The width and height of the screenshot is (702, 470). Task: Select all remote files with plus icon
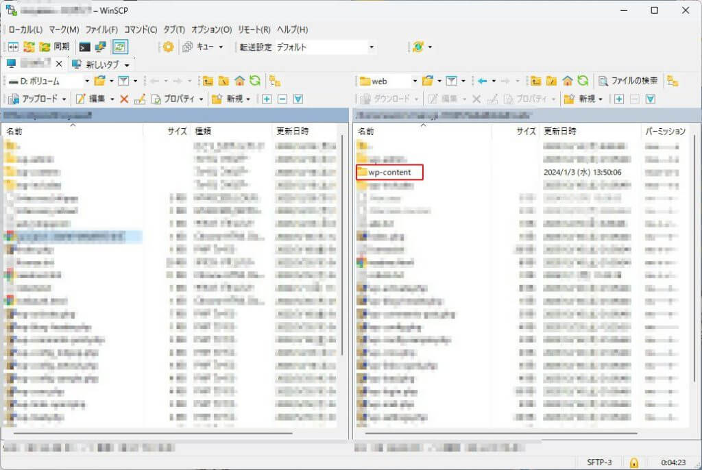[x=618, y=99]
